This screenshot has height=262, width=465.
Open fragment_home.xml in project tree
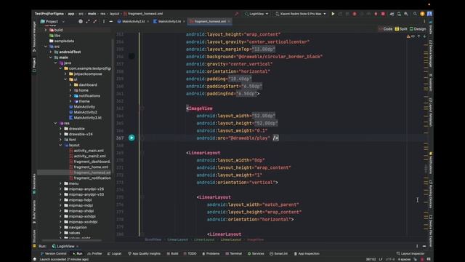[91, 167]
